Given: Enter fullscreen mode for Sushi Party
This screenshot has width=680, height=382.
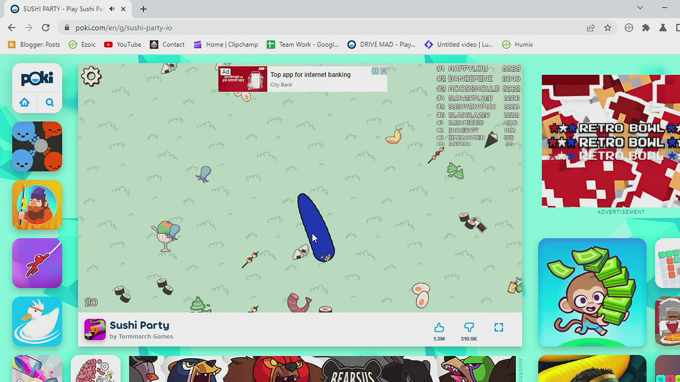Looking at the screenshot, I should (499, 328).
